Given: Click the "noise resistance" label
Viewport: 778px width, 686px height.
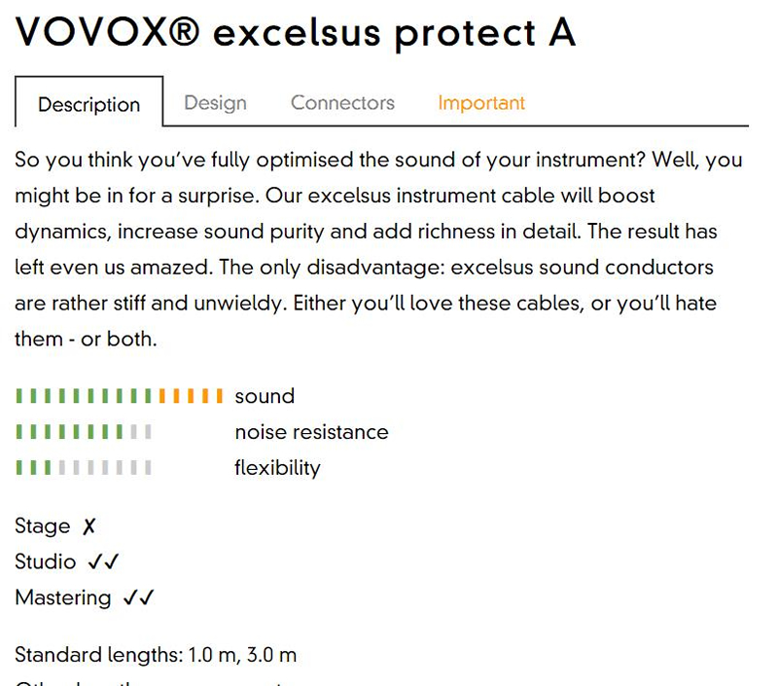Looking at the screenshot, I should 311,432.
